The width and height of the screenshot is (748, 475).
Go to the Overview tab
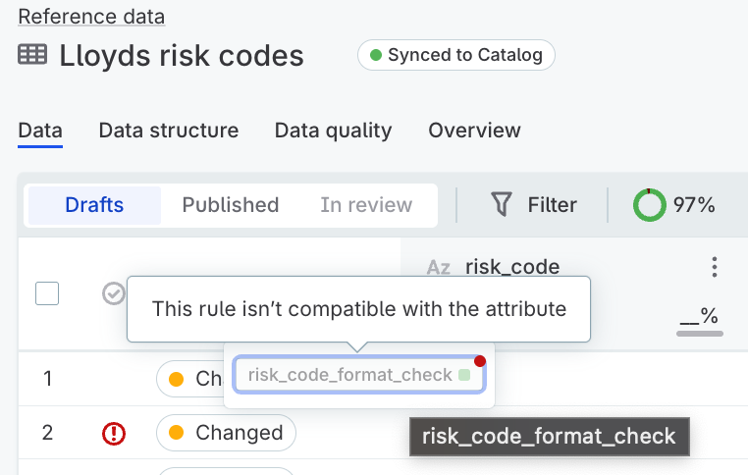474,131
